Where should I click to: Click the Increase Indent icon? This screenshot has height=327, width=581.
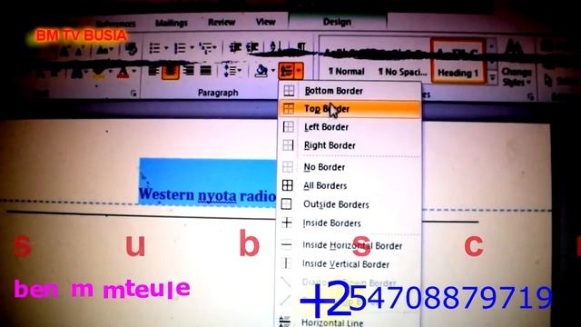click(252, 47)
